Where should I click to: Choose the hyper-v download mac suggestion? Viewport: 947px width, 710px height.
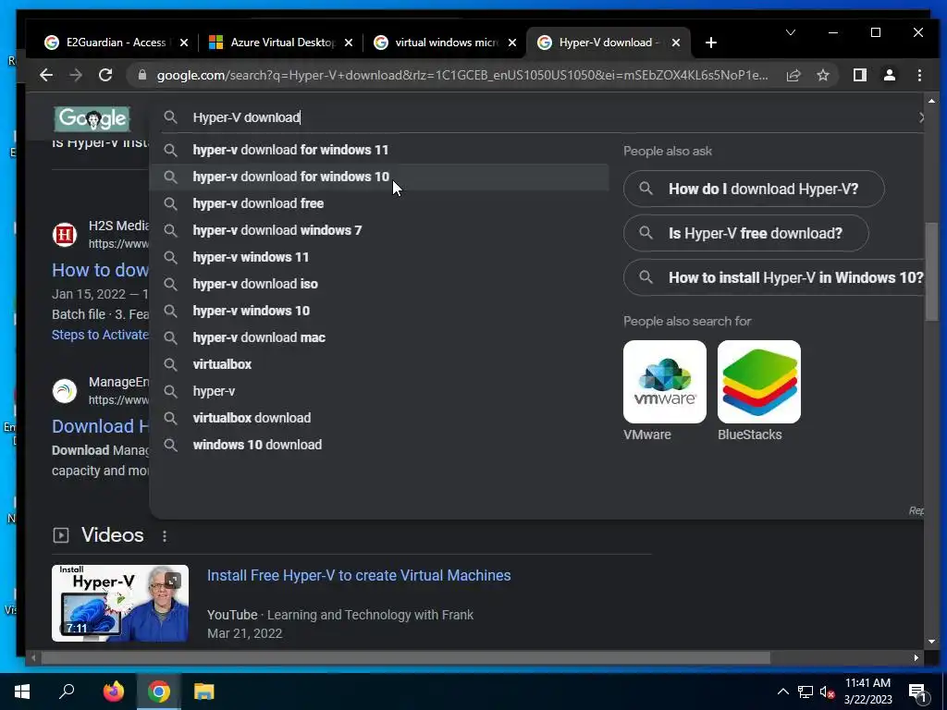tap(379, 337)
